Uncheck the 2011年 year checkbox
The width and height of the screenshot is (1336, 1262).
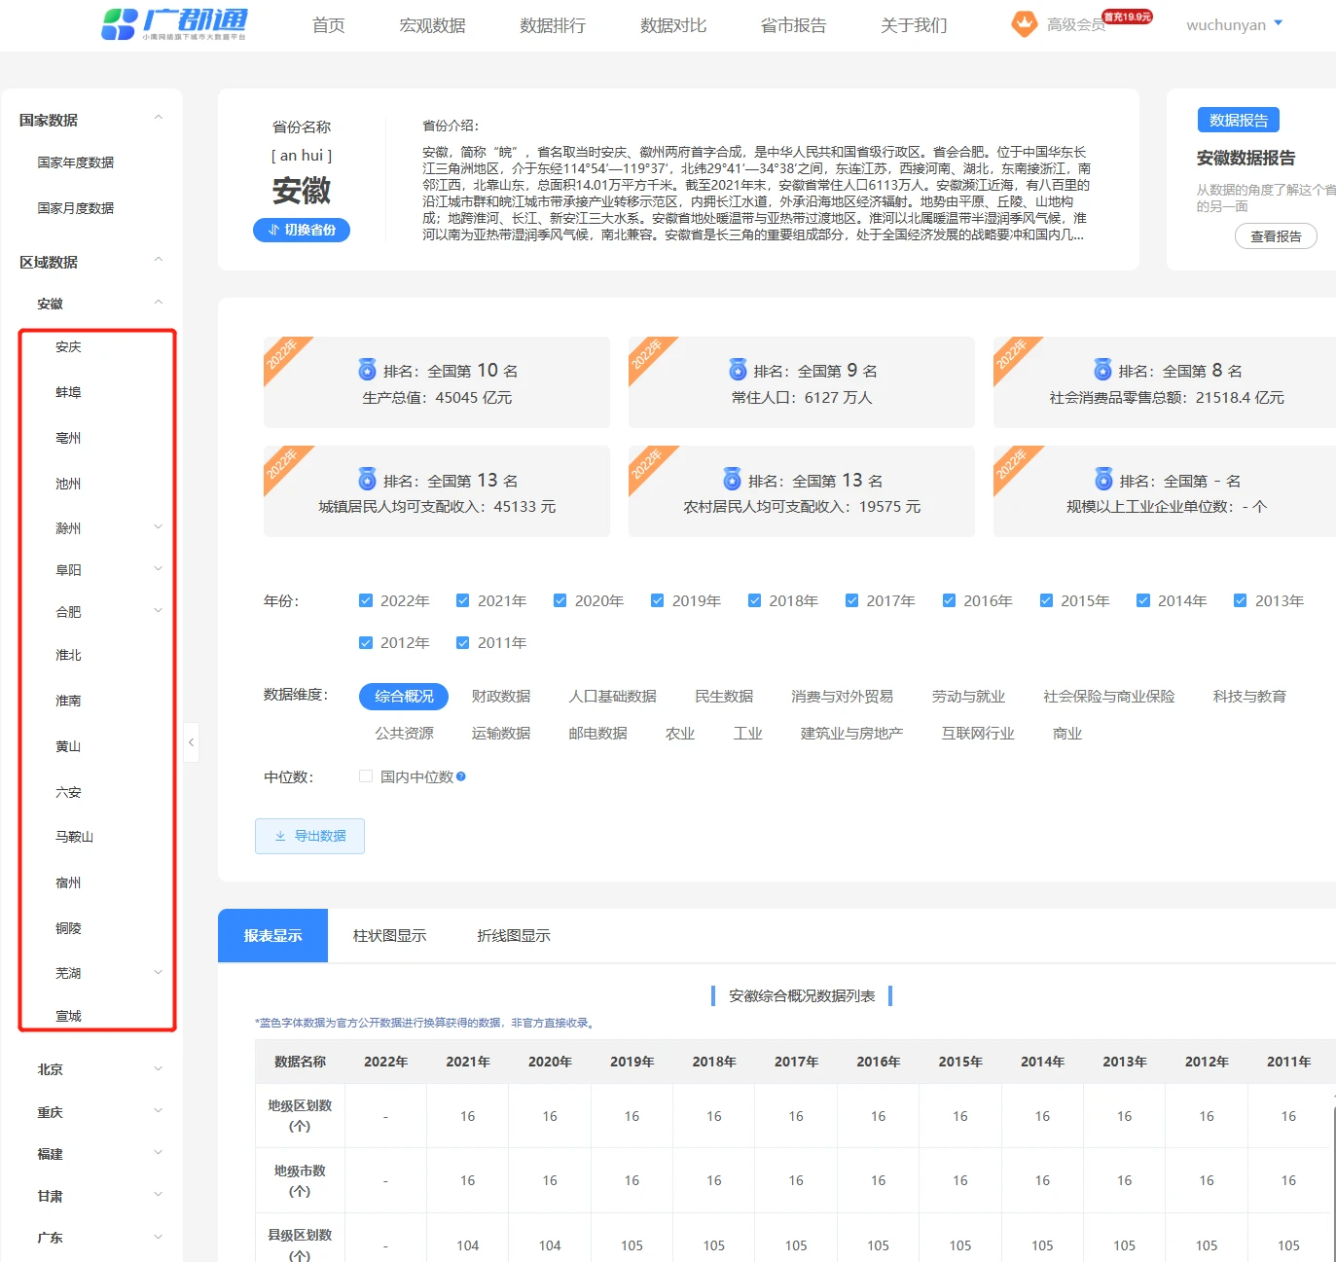pyautogui.click(x=463, y=642)
